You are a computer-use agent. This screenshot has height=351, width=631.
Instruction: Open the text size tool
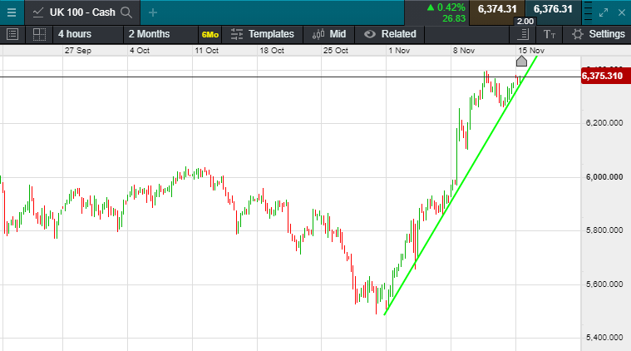pos(550,35)
